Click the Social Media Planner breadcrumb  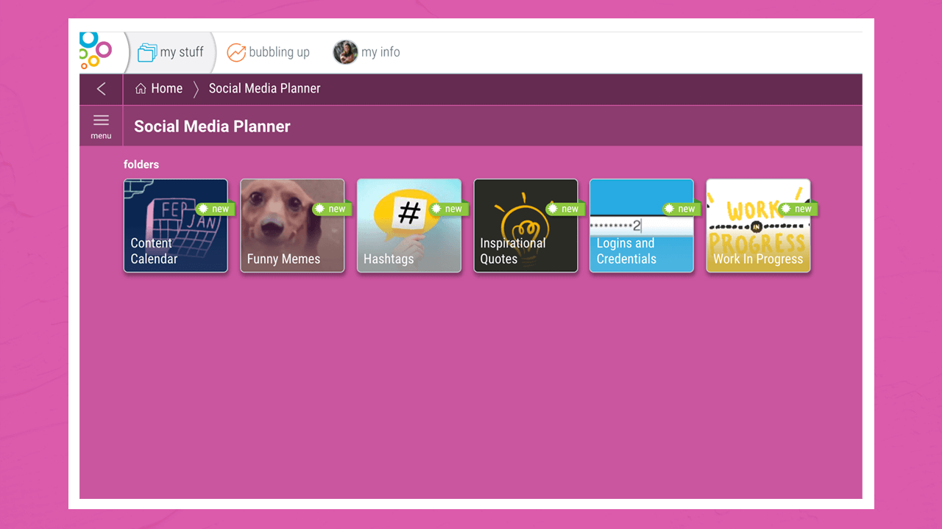pyautogui.click(x=265, y=88)
